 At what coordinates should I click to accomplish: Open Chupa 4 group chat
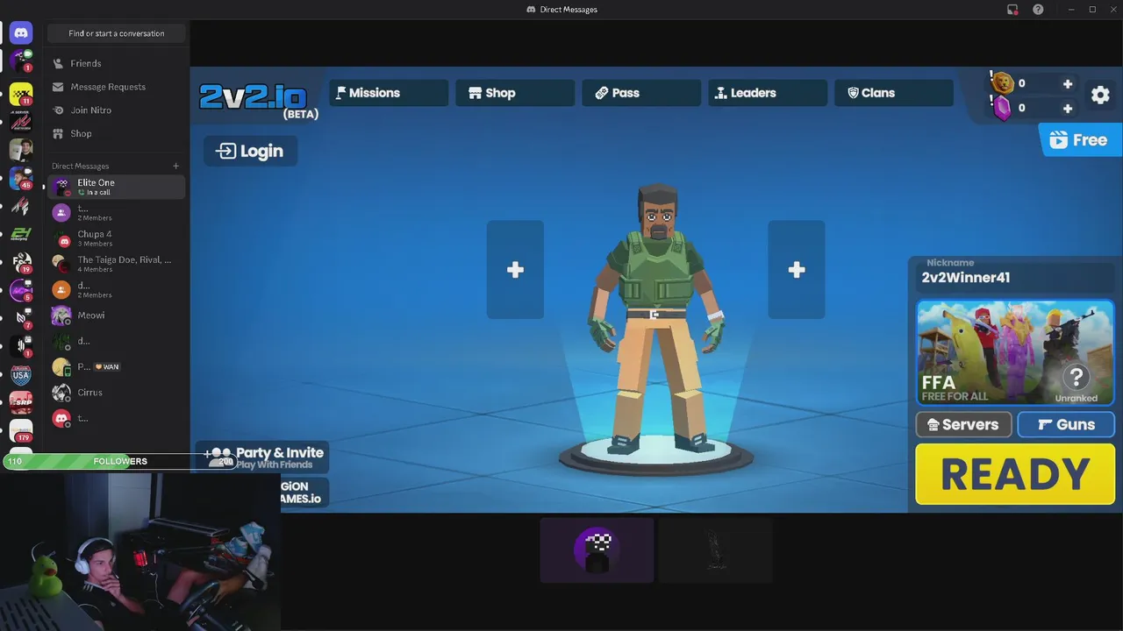(116, 238)
